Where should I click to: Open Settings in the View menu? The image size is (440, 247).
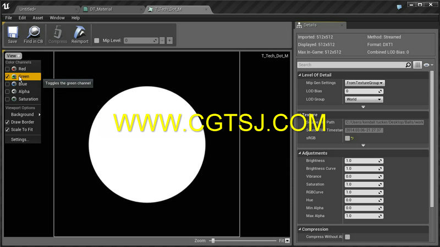click(x=20, y=139)
